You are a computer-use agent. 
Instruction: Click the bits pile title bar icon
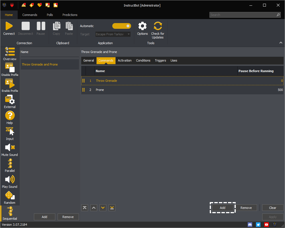[x=24, y=5]
